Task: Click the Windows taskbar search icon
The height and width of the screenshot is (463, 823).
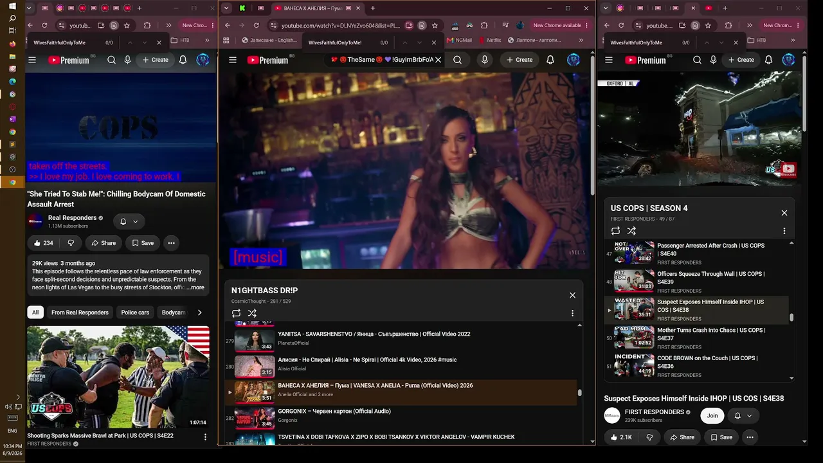Action: coord(12,19)
